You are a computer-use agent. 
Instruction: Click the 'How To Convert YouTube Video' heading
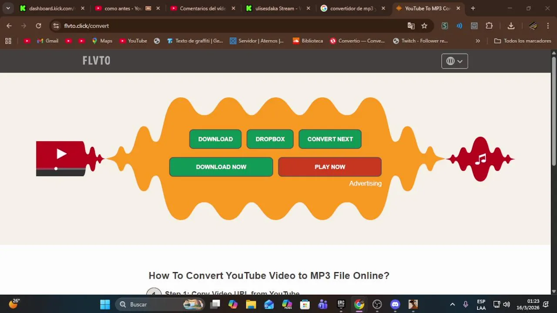tap(269, 276)
